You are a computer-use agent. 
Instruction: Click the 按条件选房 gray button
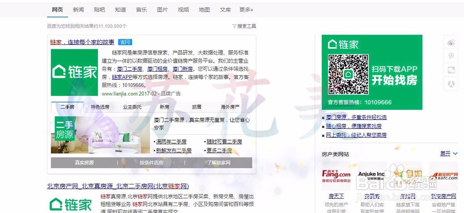click(x=152, y=163)
